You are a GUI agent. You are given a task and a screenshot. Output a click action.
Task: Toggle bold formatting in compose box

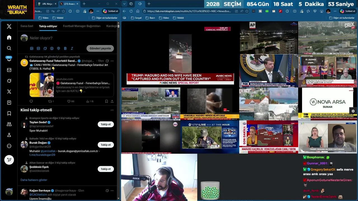pos(65,48)
